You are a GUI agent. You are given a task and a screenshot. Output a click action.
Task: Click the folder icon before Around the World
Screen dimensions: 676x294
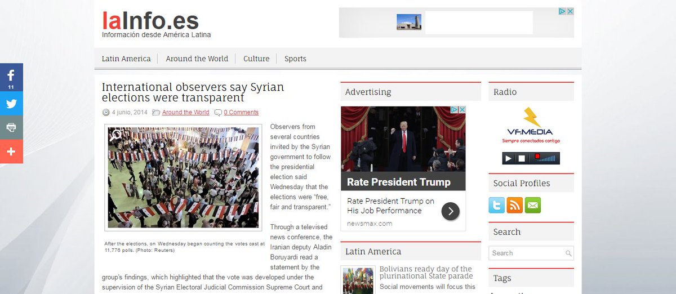click(x=156, y=112)
